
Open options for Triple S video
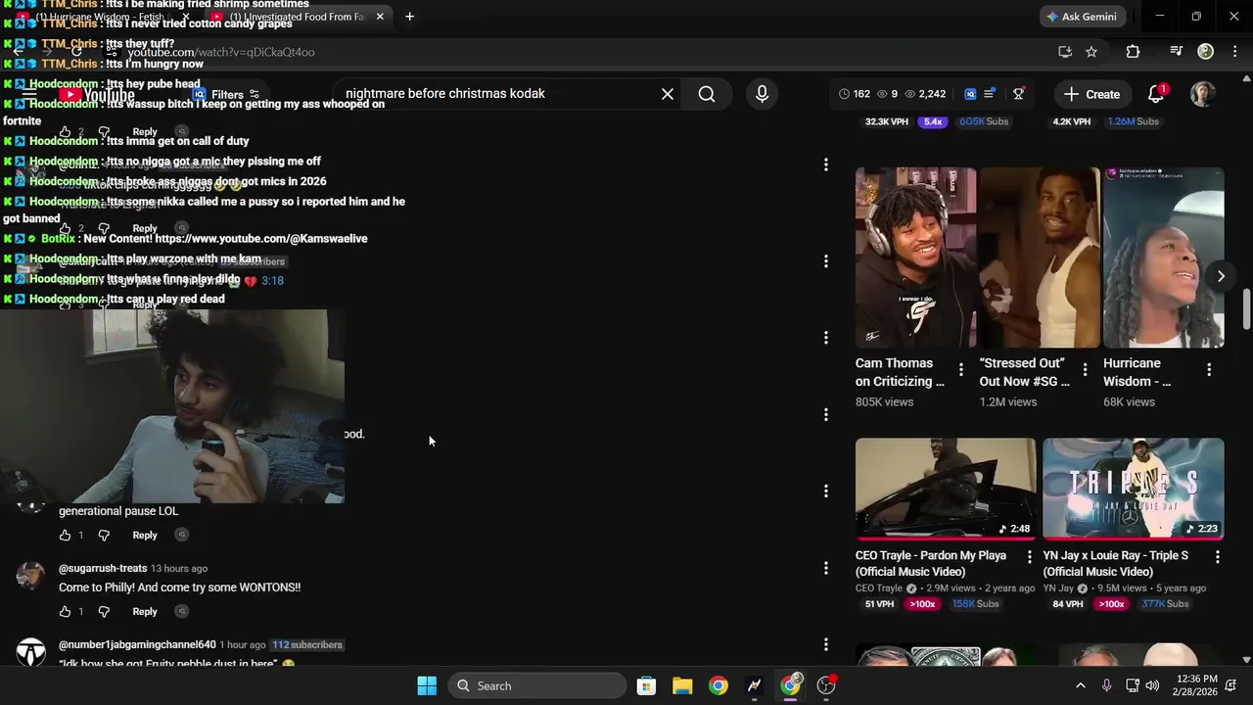pyautogui.click(x=1217, y=556)
